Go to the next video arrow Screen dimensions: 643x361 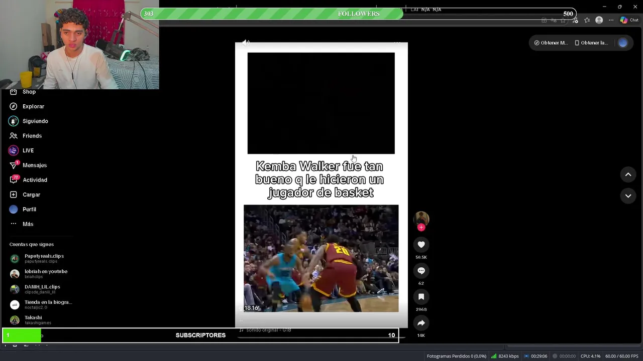click(x=628, y=196)
